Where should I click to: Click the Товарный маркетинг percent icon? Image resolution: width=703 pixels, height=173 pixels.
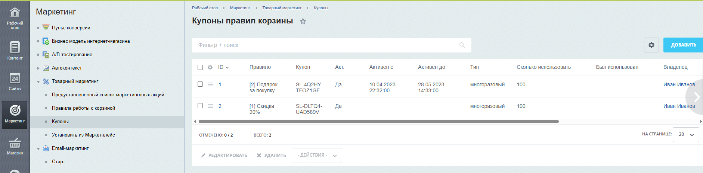point(46,81)
